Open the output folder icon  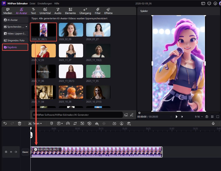(x=126, y=115)
